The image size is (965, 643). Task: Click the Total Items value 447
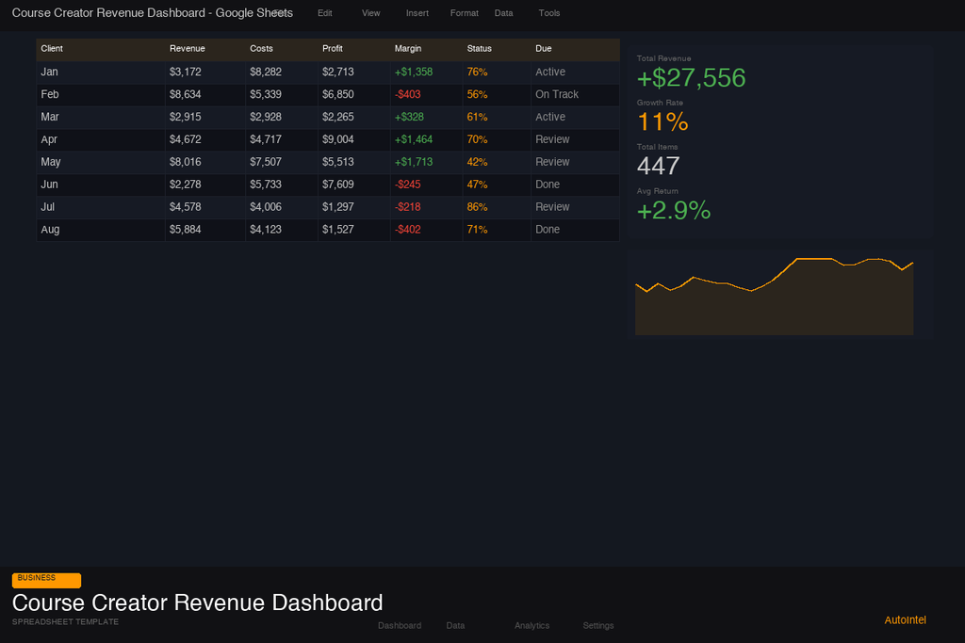coord(659,167)
